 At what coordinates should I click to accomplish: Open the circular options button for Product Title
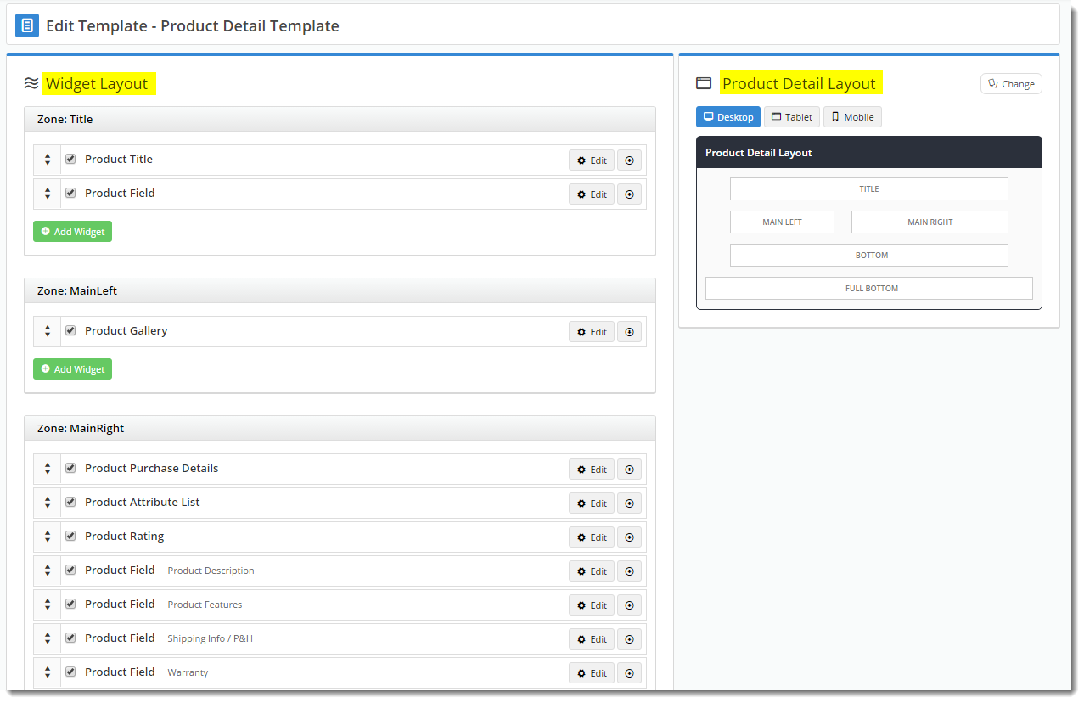pyautogui.click(x=629, y=160)
